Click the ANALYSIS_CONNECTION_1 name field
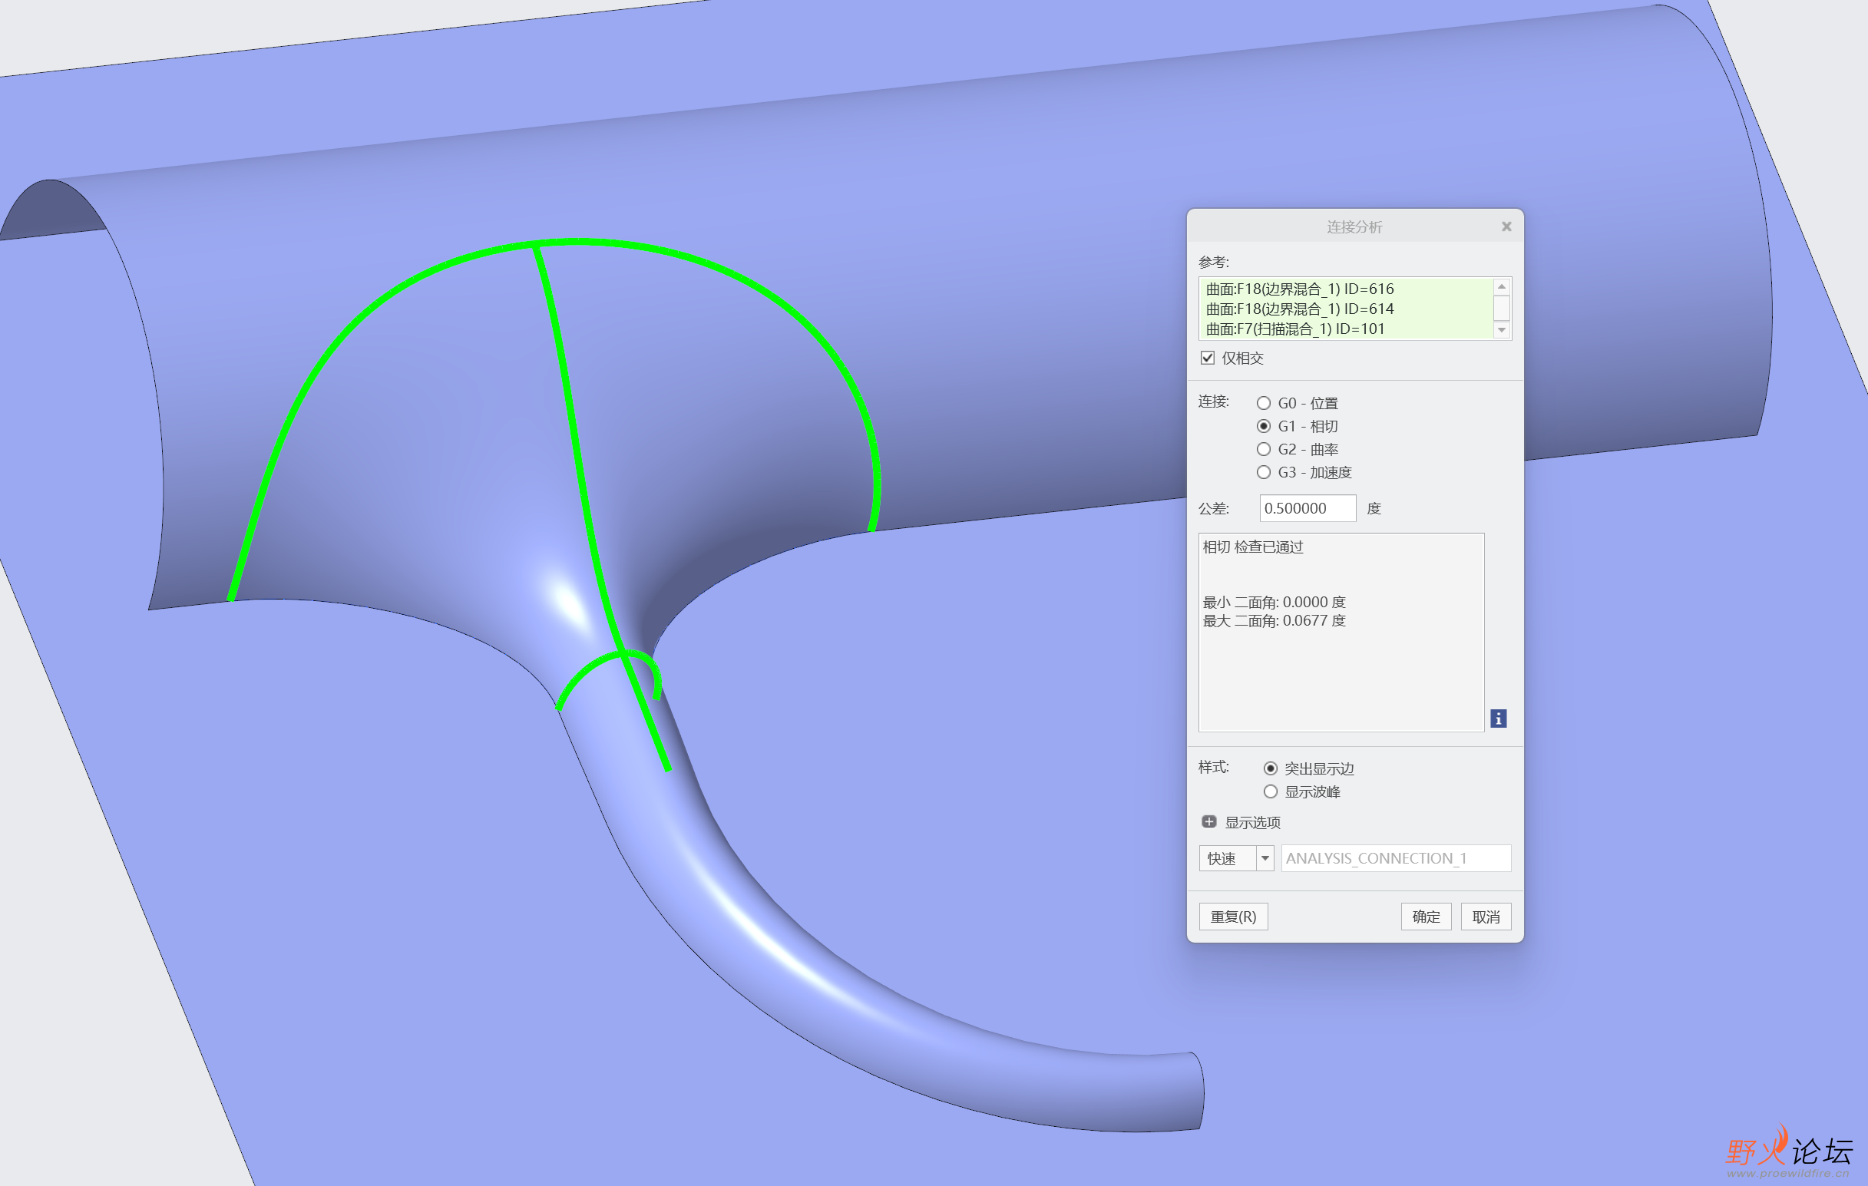1868x1186 pixels. tap(1395, 858)
